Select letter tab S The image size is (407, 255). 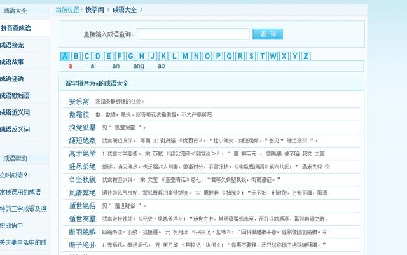[251, 56]
